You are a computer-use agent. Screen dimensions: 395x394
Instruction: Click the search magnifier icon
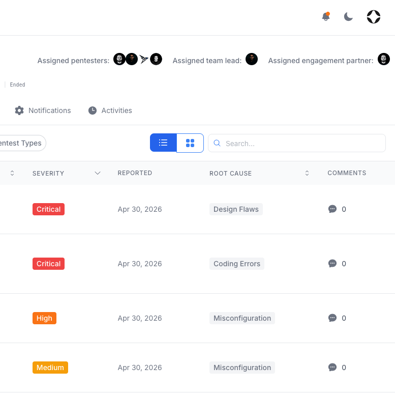point(217,143)
